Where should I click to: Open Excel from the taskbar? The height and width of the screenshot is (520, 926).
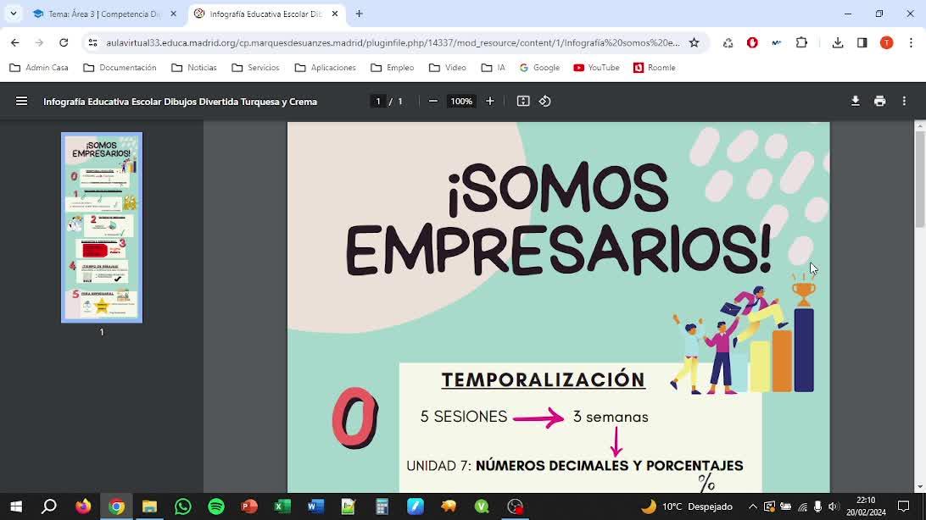(x=282, y=506)
